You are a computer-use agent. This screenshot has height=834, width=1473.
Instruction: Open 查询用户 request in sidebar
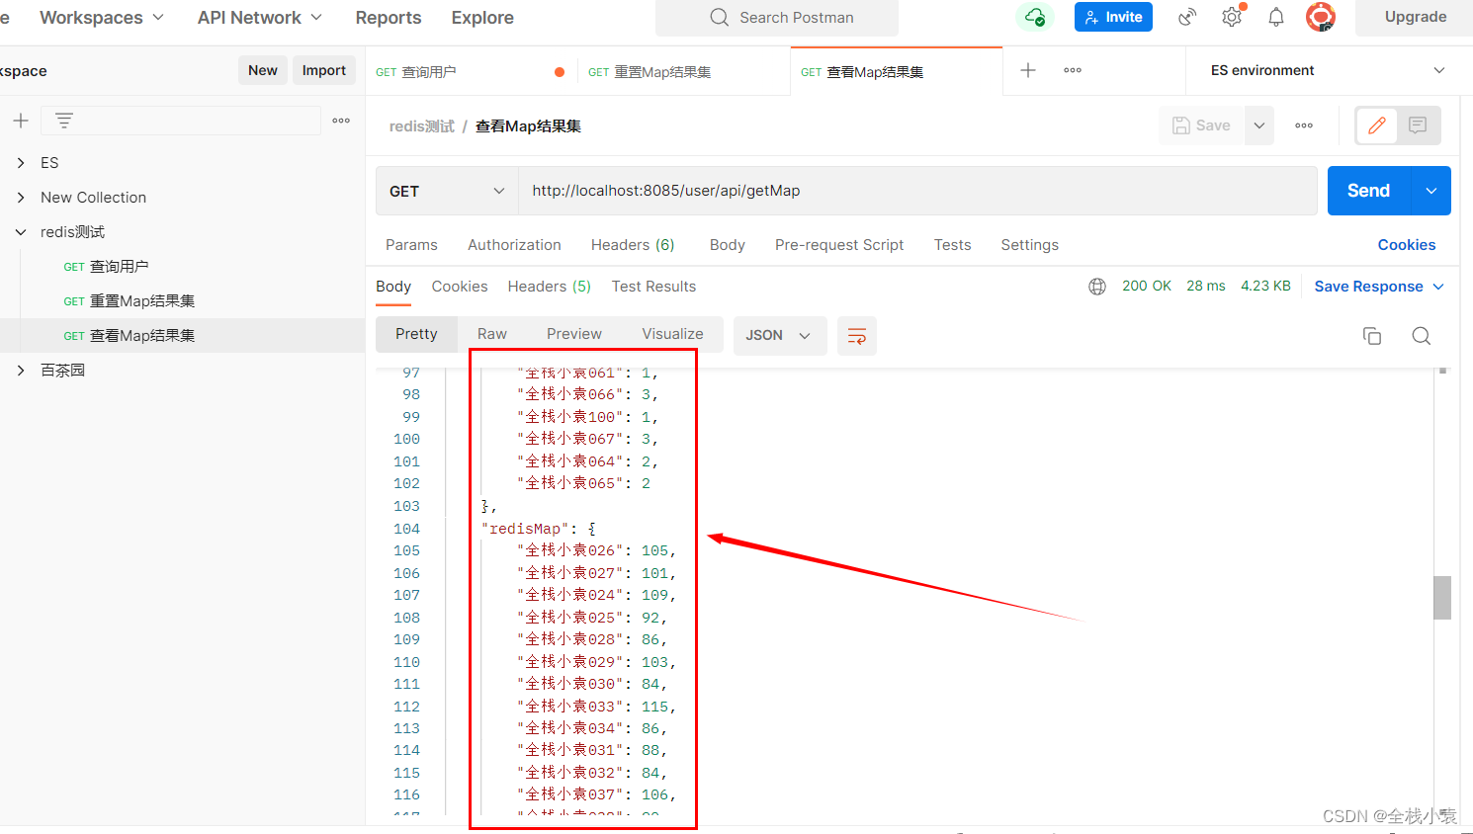(x=119, y=267)
